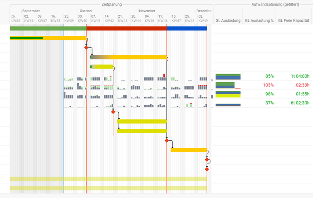The image size is (313, 198).
Task: Click the GL Freie Kapazität column header
Action: pos(294,20)
